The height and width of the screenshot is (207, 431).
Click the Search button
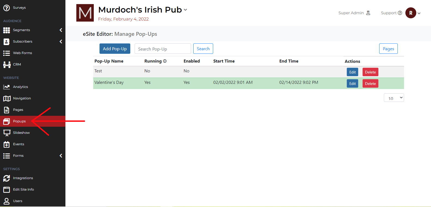(x=203, y=49)
